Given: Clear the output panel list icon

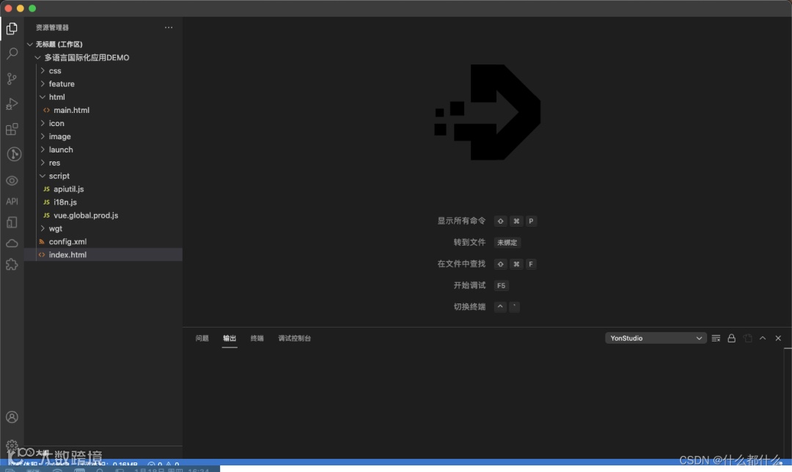Looking at the screenshot, I should coord(716,338).
